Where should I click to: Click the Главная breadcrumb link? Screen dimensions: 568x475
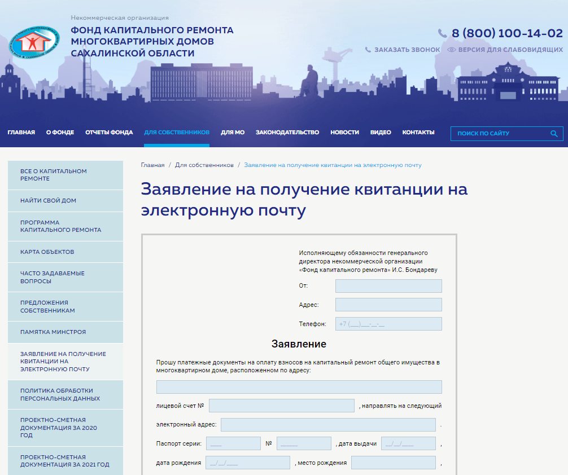coord(152,165)
